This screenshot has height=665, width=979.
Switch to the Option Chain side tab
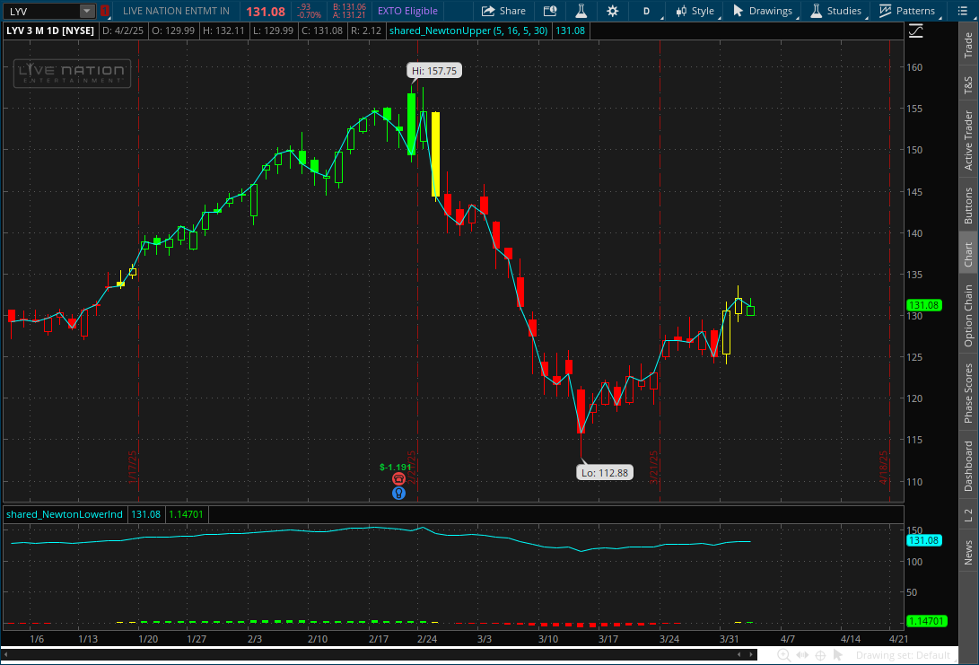(968, 316)
